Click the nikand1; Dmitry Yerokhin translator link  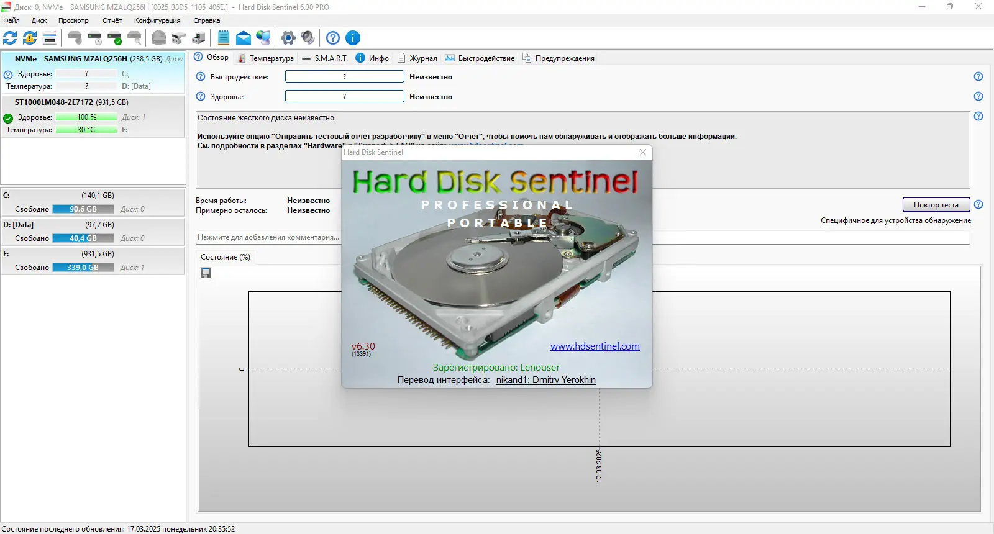(546, 380)
